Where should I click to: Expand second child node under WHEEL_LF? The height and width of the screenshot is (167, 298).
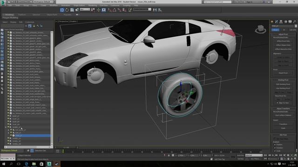point(8,133)
